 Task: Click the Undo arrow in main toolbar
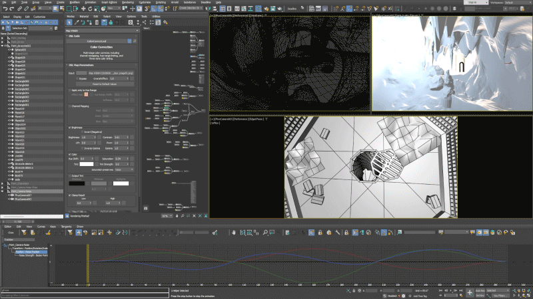(5, 9)
